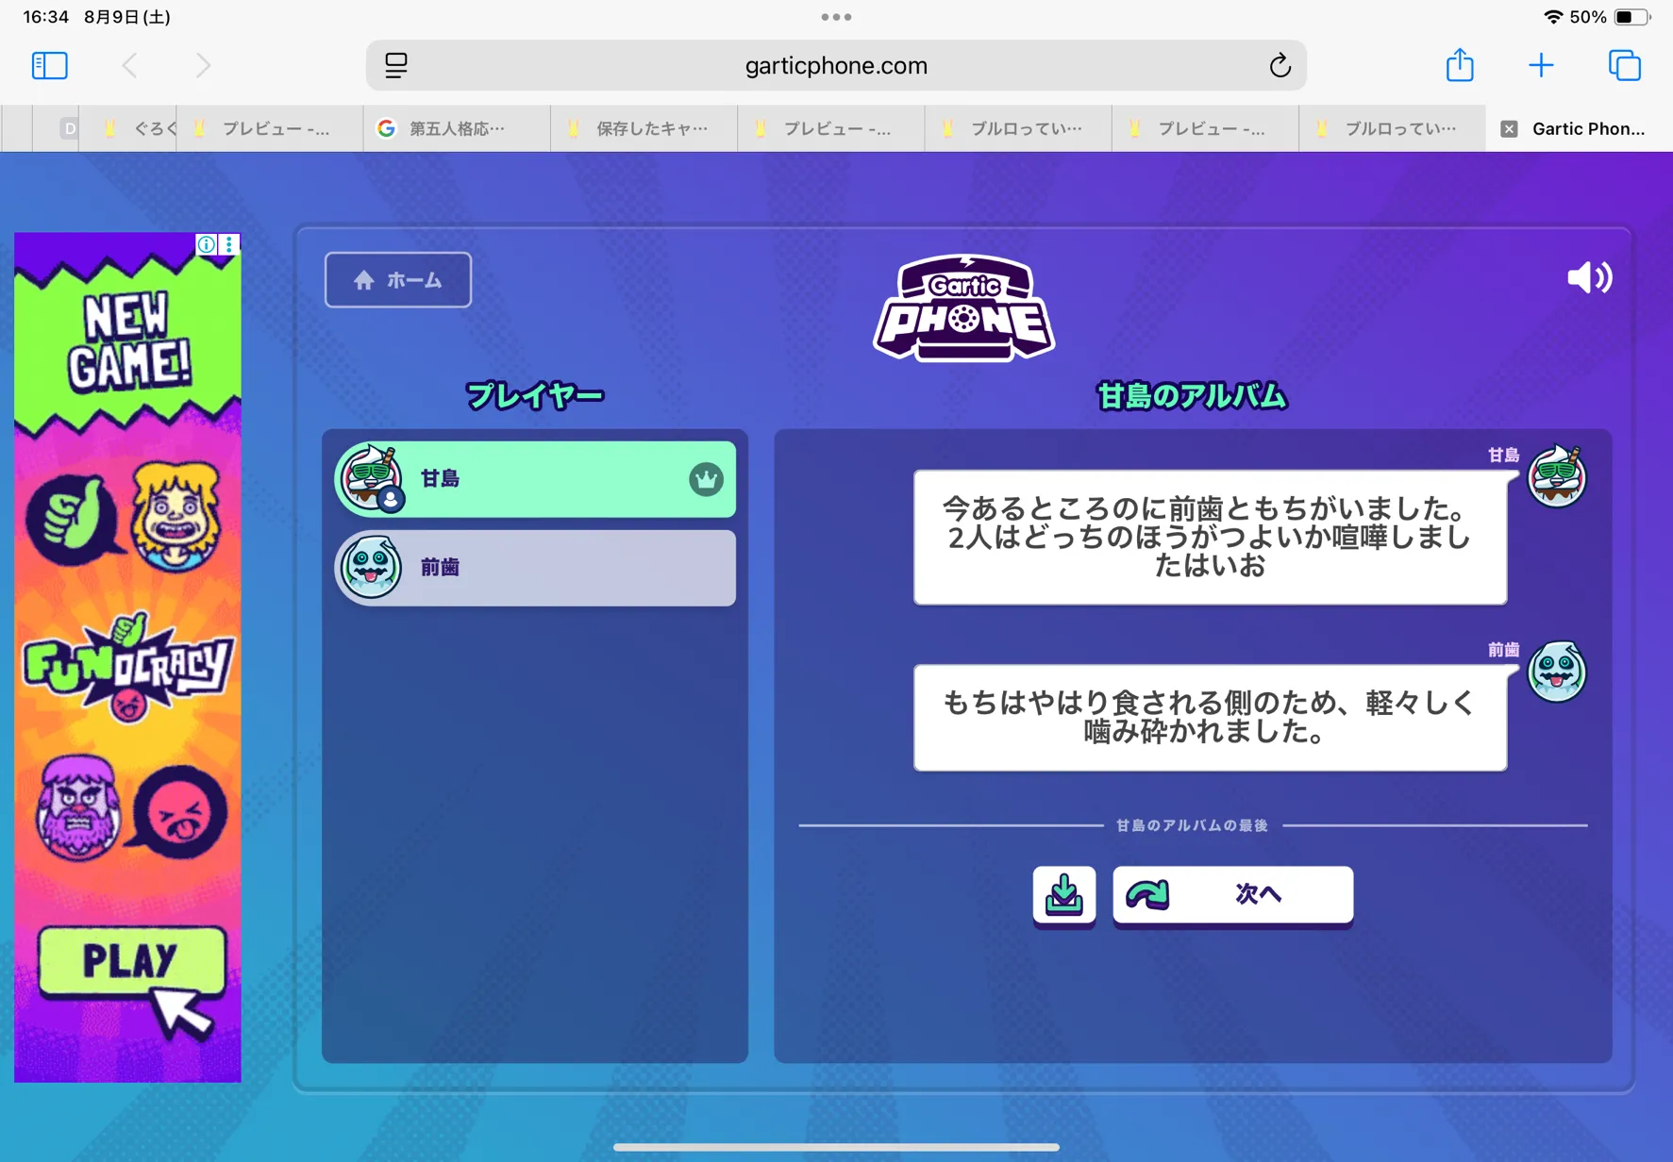Image resolution: width=1673 pixels, height=1162 pixels.
Task: Open the small D tab
Action: (x=68, y=128)
